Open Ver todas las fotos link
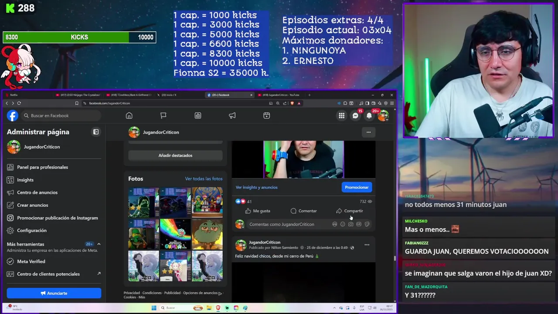The width and height of the screenshot is (558, 314). (204, 179)
